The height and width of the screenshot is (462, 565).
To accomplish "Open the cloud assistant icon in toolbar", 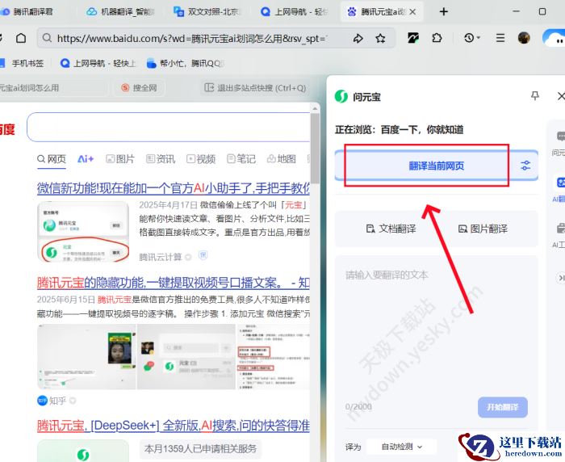I will click(555, 38).
